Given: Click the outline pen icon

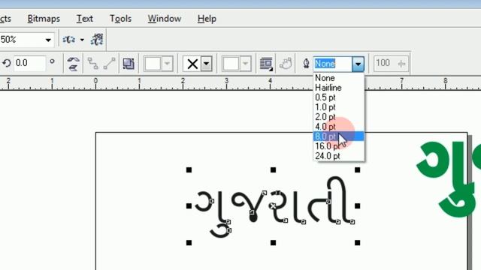Looking at the screenshot, I should point(306,64).
